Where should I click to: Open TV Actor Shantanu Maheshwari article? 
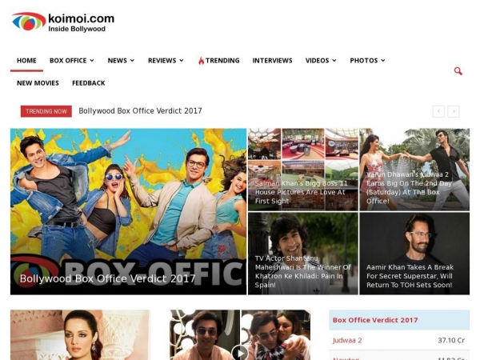[302, 254]
